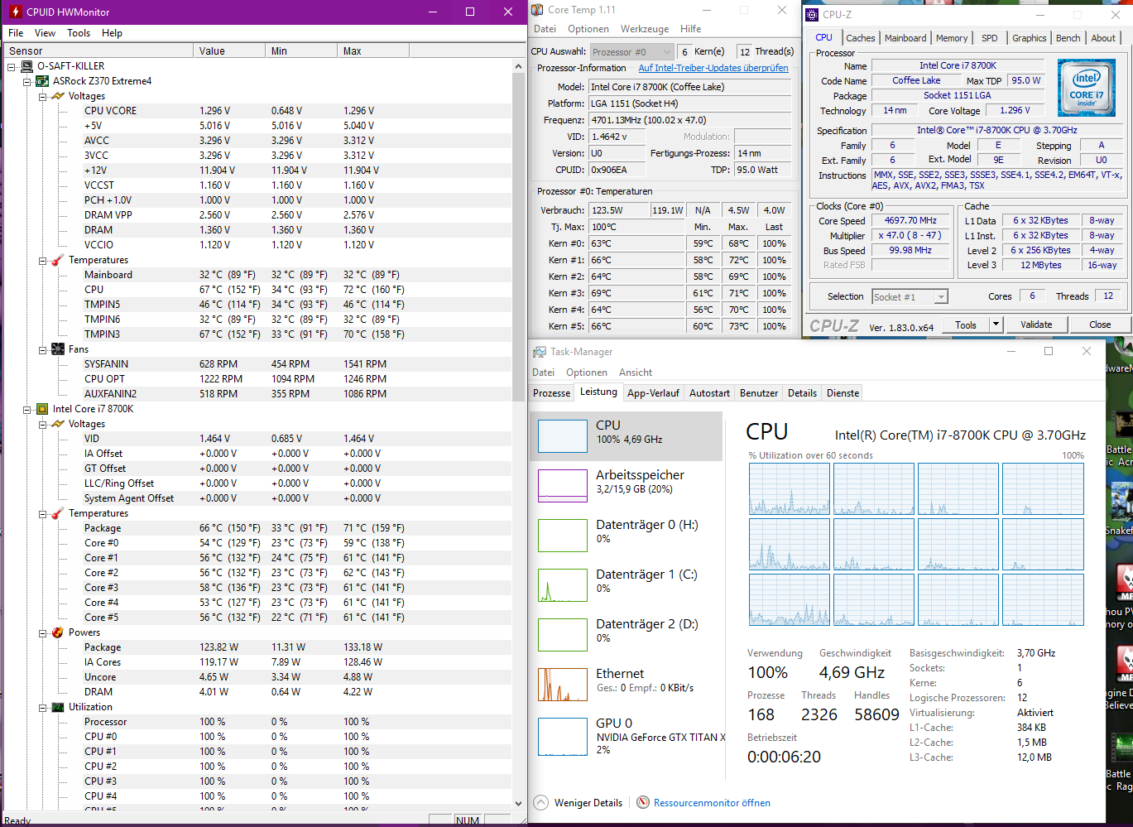Open the HWMonitor File menu
Viewport: 1133px width, 827px height.
coord(16,33)
